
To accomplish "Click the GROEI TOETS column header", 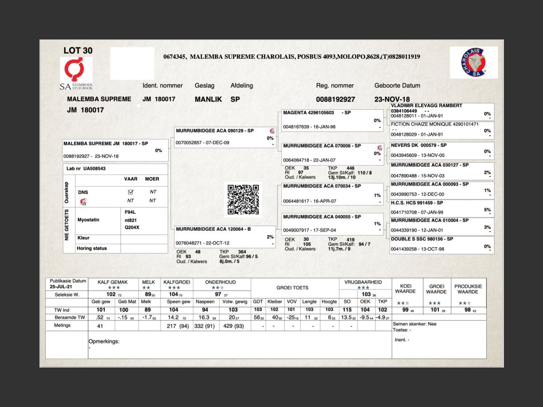I will coord(292,288).
